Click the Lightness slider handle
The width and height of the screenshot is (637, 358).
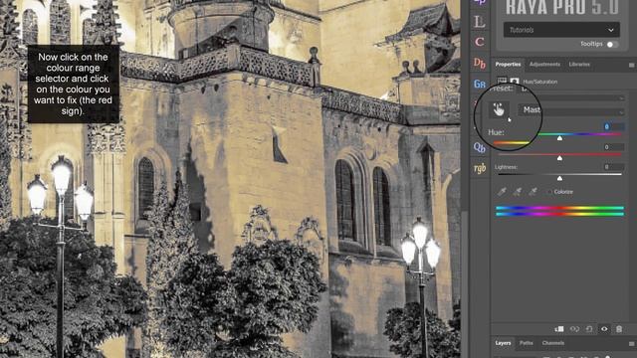click(559, 178)
